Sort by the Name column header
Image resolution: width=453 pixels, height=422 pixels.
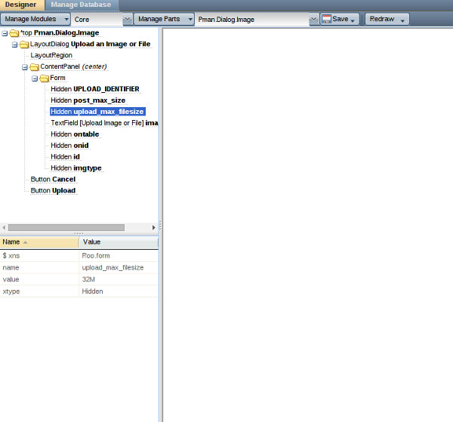[x=39, y=242]
